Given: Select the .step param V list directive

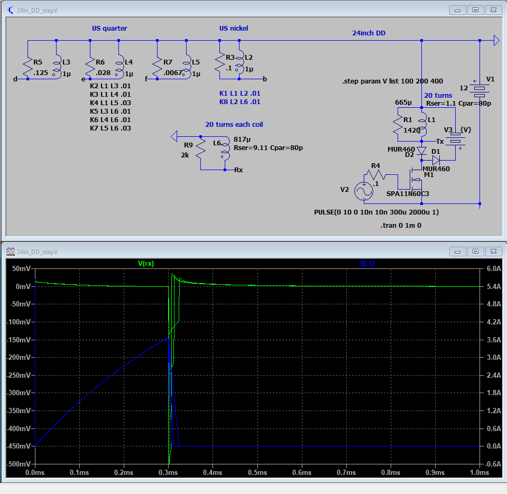Looking at the screenshot, I should 392,81.
